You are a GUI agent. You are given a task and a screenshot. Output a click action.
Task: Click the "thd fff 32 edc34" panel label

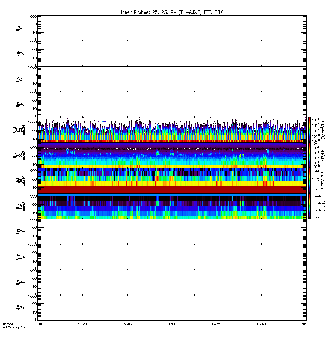pos(19,130)
